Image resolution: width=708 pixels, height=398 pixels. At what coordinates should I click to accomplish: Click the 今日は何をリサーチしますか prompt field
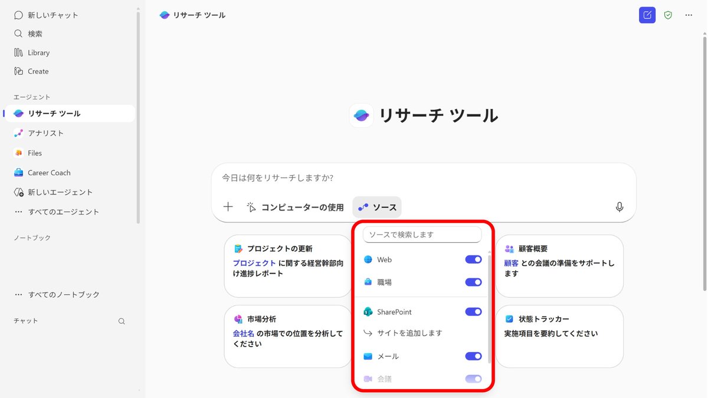tap(424, 177)
